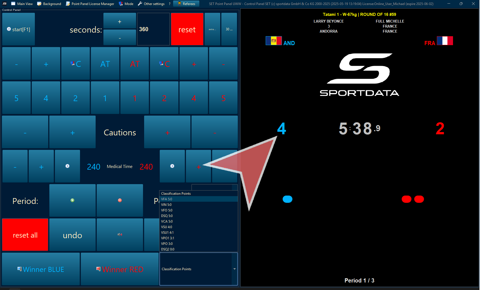Select VCA 5:0 classification option
Image resolution: width=482 pixels, height=290 pixels.
coord(198,221)
